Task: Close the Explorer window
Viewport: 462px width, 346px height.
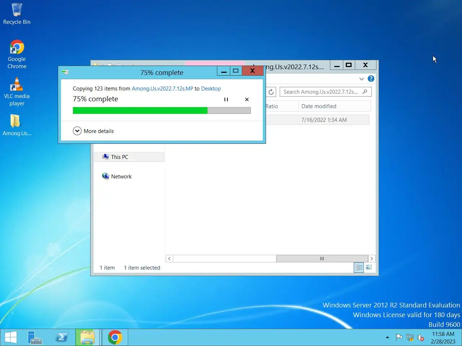Action: tap(366, 65)
